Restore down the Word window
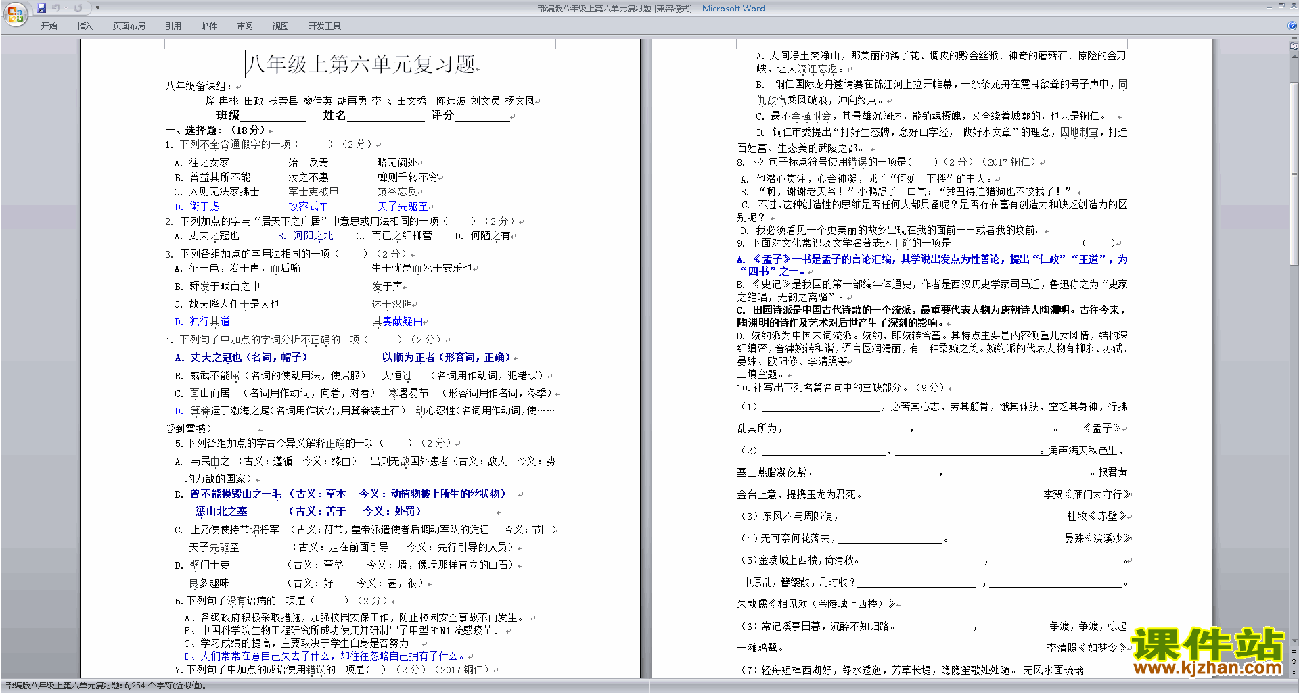The height and width of the screenshot is (693, 1299). tap(1281, 6)
